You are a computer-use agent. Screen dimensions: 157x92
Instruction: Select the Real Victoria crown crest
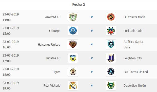pyautogui.click(x=73, y=85)
